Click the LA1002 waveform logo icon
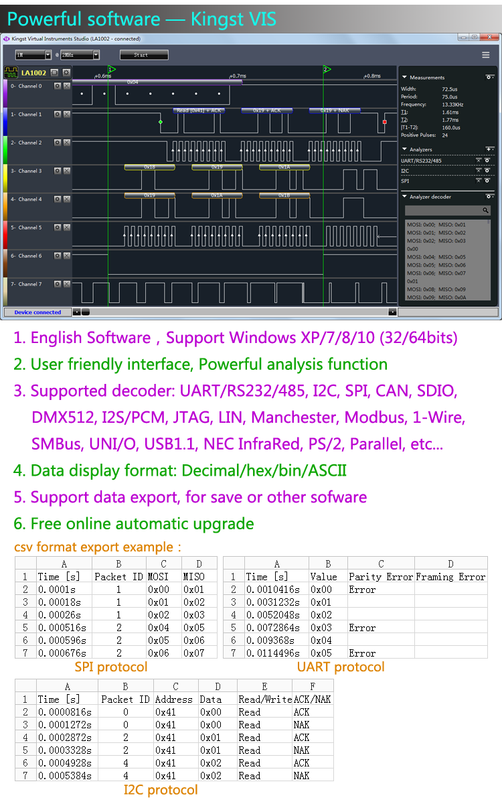Image resolution: width=502 pixels, height=804 pixels. [x=11, y=72]
